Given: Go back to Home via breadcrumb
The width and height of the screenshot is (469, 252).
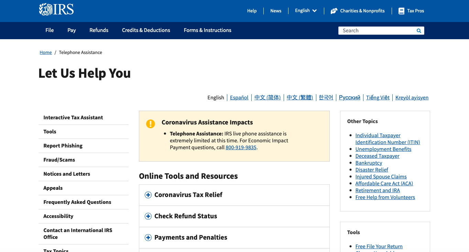Looking at the screenshot, I should point(46,53).
